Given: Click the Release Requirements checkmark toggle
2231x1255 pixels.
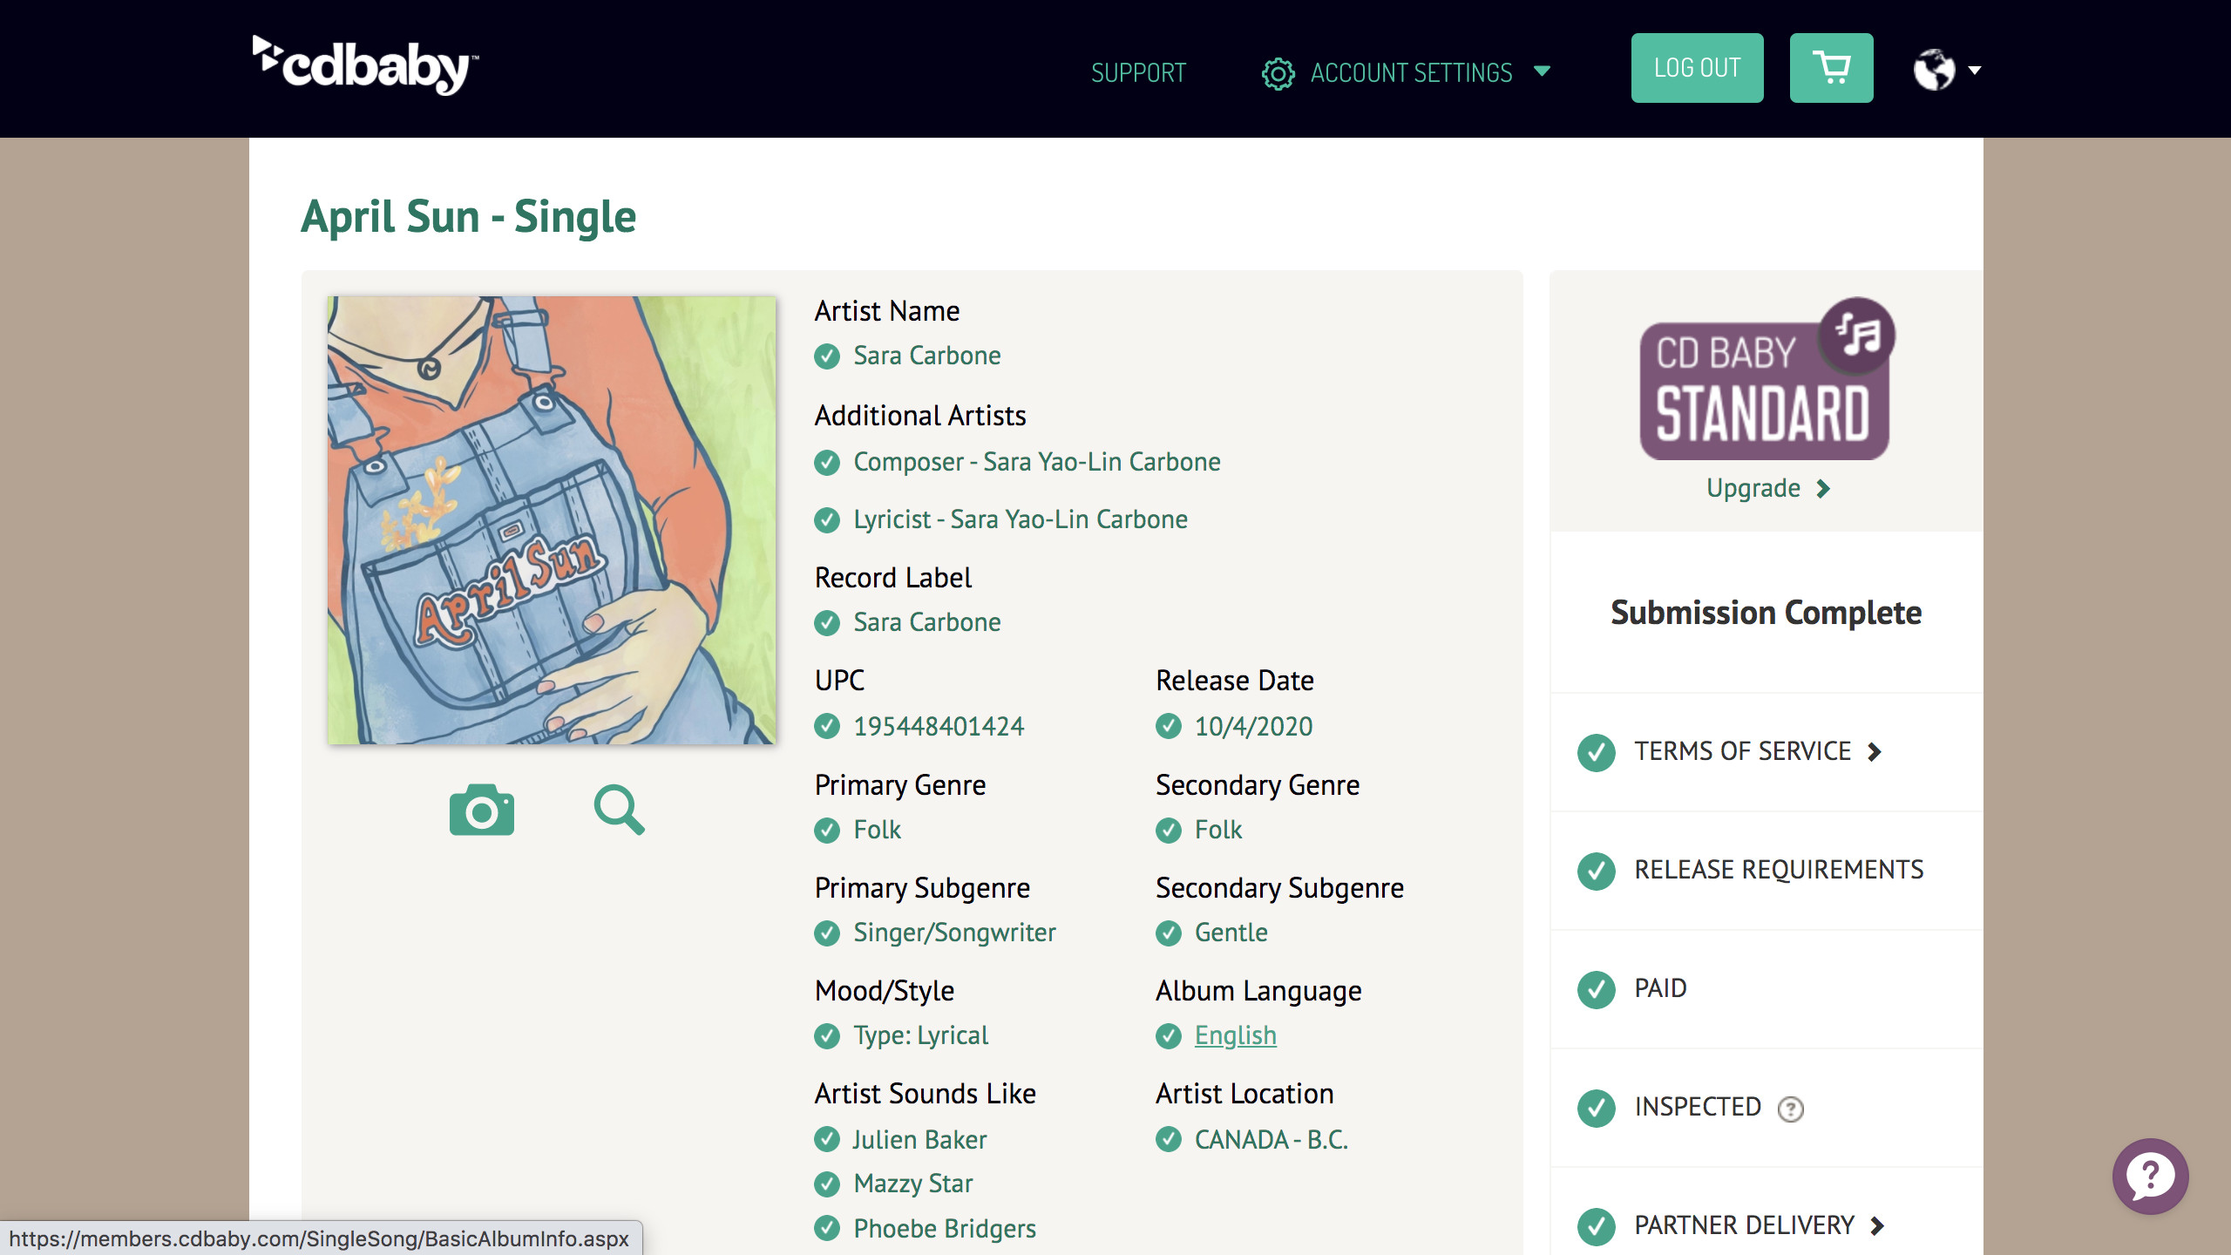Looking at the screenshot, I should tap(1595, 869).
